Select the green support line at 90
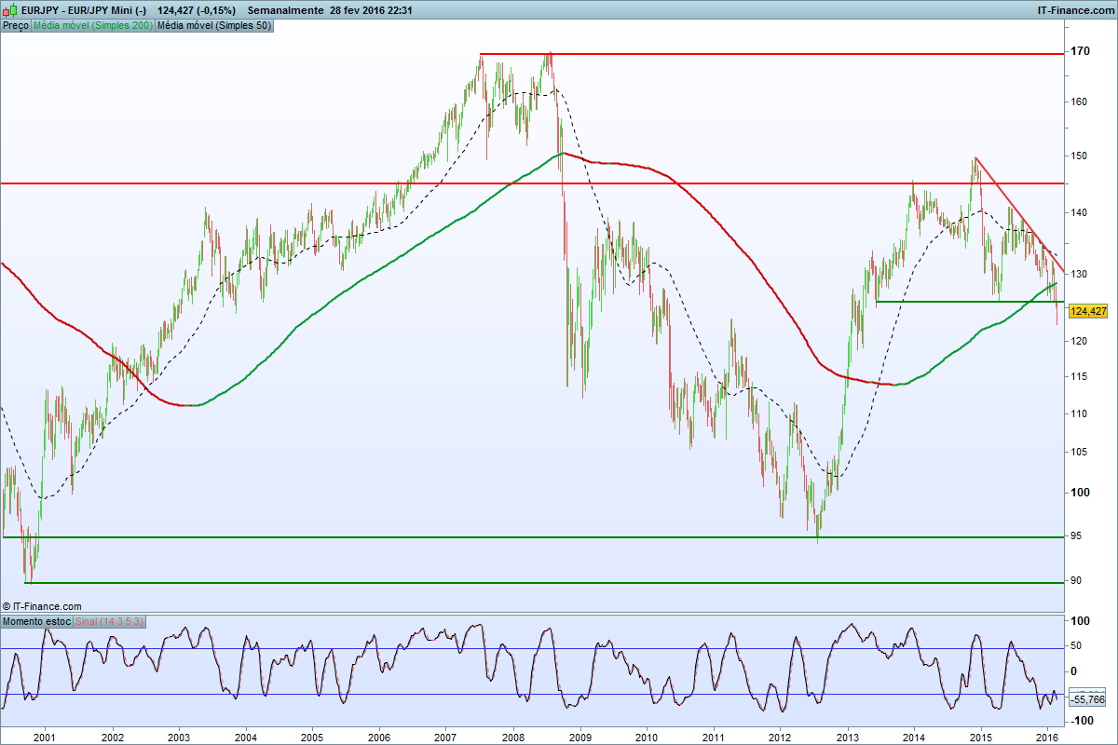 pos(544,583)
